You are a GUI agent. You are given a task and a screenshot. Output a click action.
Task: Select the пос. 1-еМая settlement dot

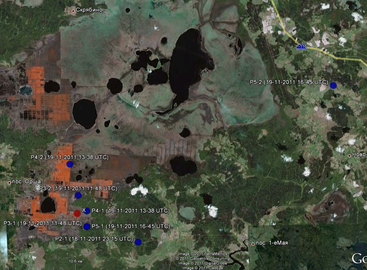coord(253,244)
